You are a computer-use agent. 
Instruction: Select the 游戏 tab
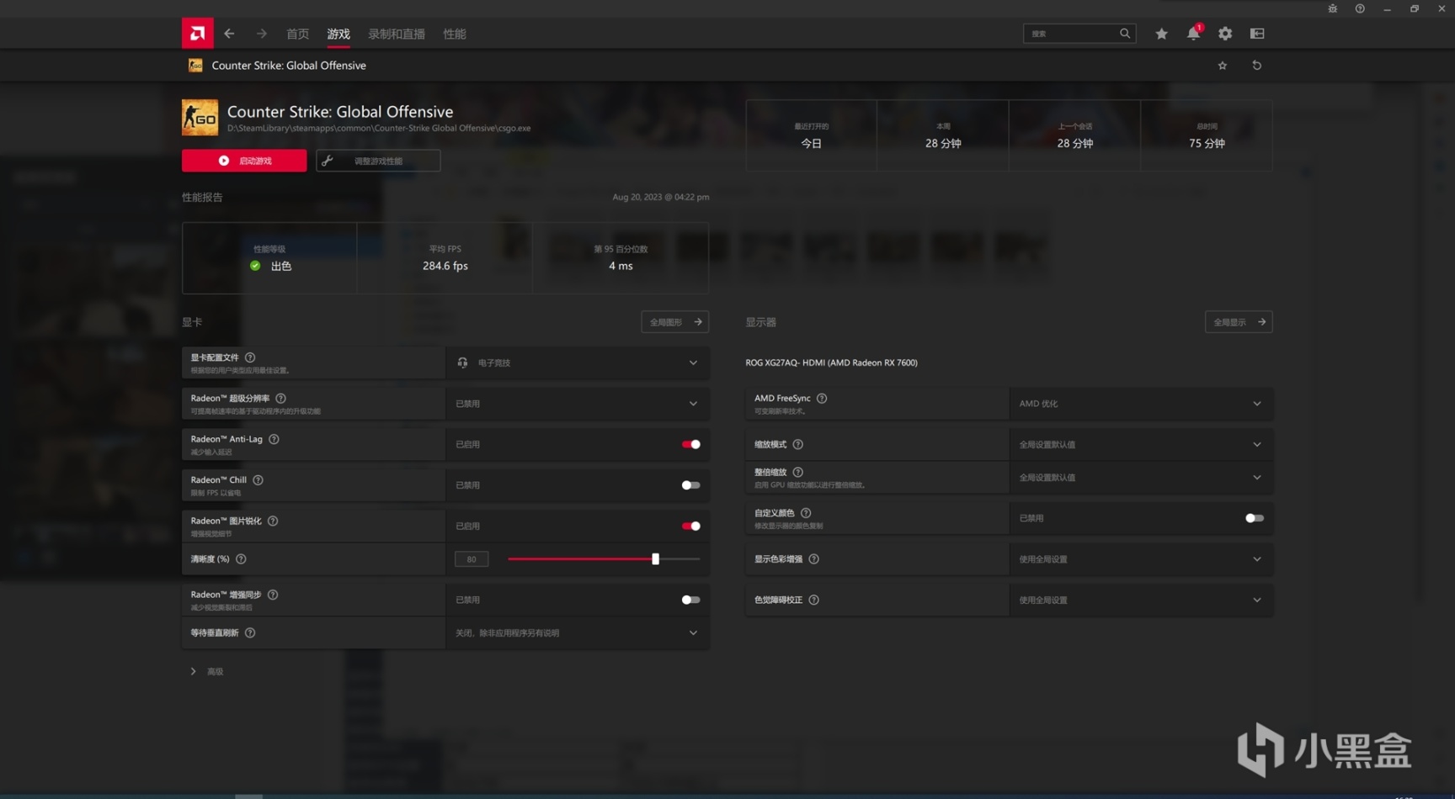pos(338,34)
